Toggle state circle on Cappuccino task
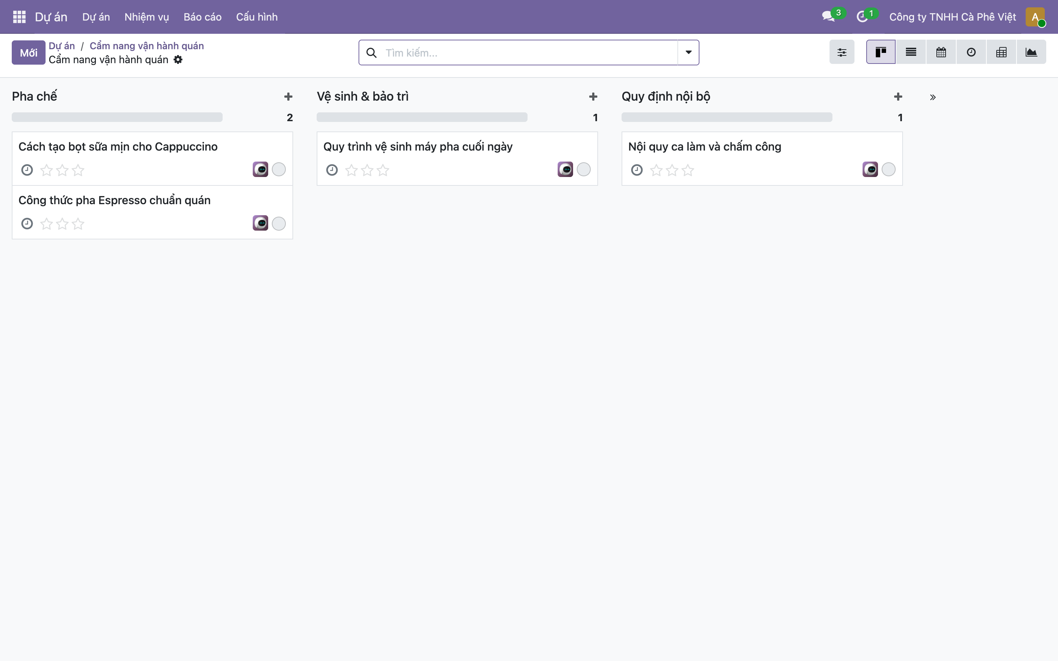This screenshot has height=661, width=1058. click(279, 170)
